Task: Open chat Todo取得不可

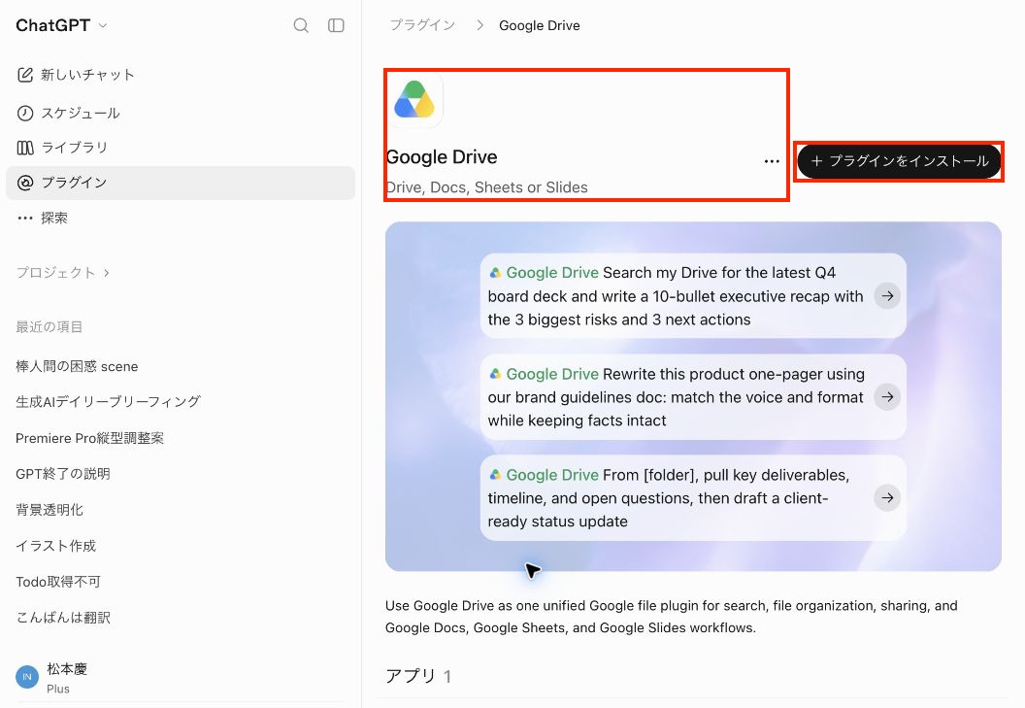Action: (58, 582)
